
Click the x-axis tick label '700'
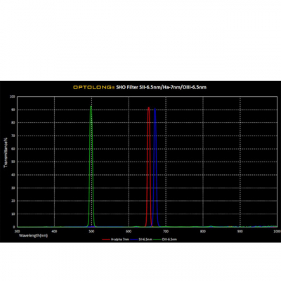click(x=166, y=231)
